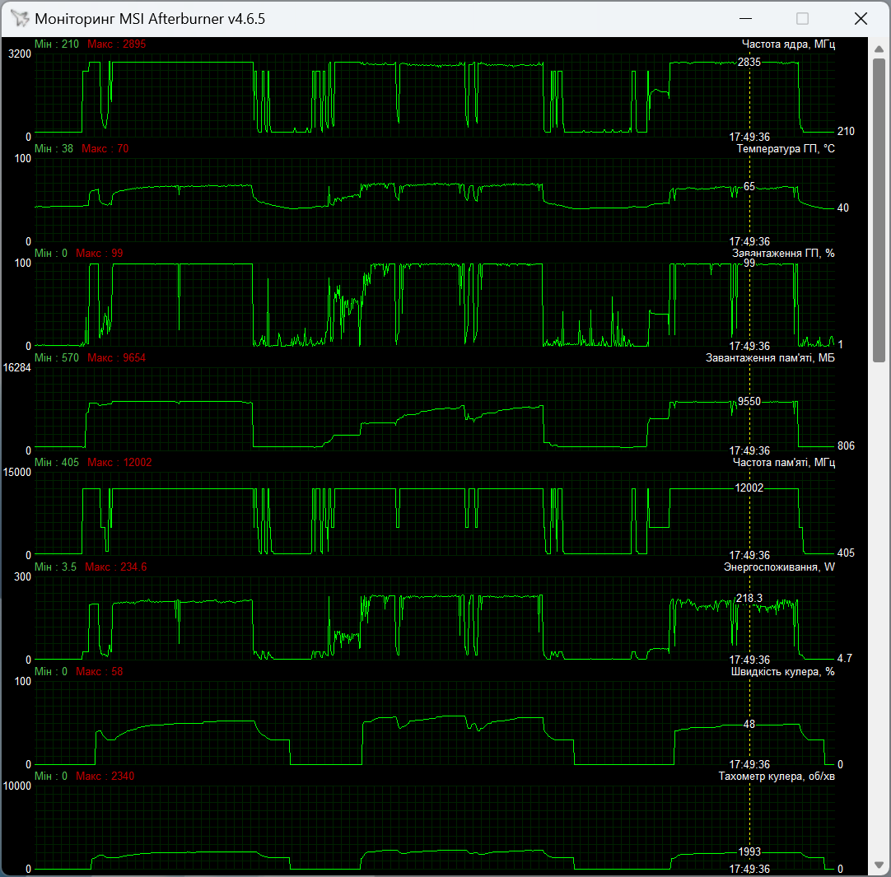Click the 1993 marker value on tachometer graph
The width and height of the screenshot is (891, 877).
749,851
